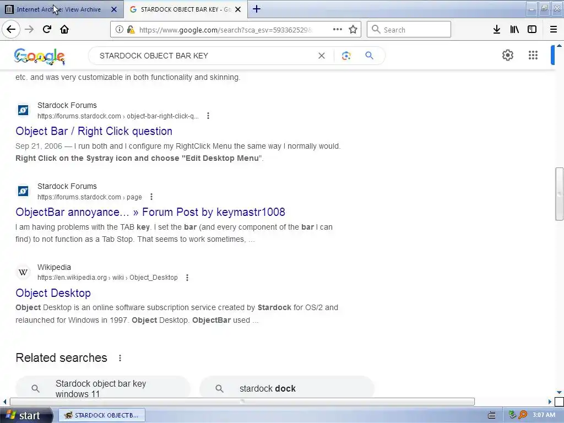
Task: Select STARDOCK OBJECTB taskbar window button
Action: (x=101, y=415)
